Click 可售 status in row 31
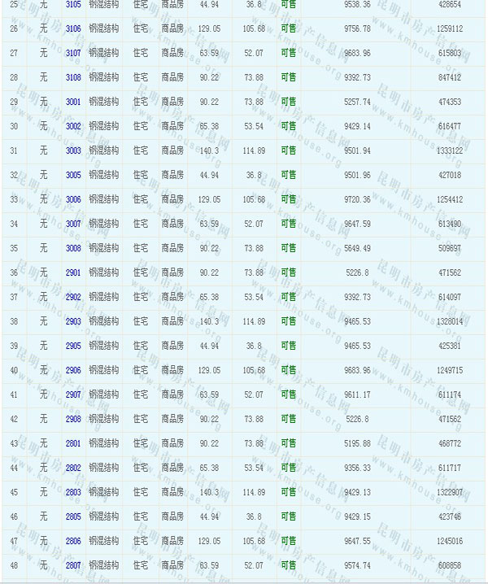 pos(288,150)
